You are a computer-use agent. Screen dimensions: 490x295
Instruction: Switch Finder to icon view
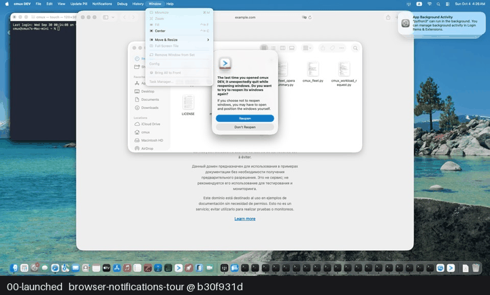pyautogui.click(x=264, y=48)
